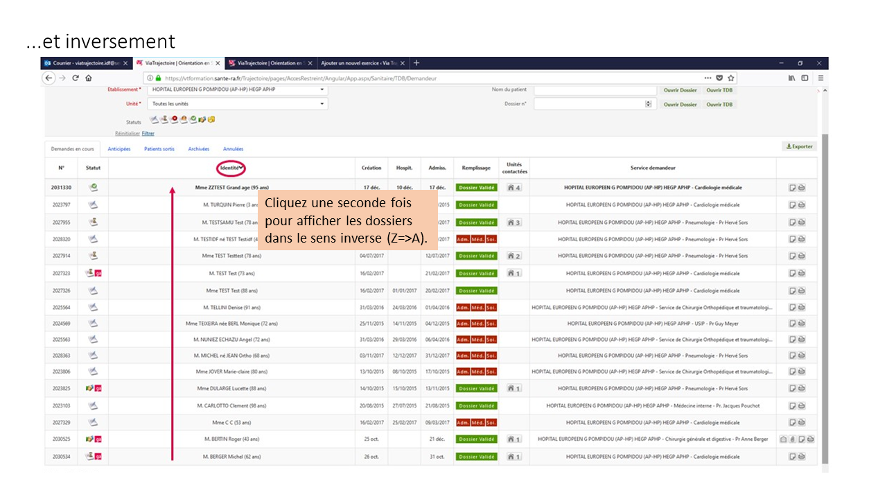Screen dimensions: 887x499
Task: Click the Identité column sort arrow
Action: (x=241, y=168)
